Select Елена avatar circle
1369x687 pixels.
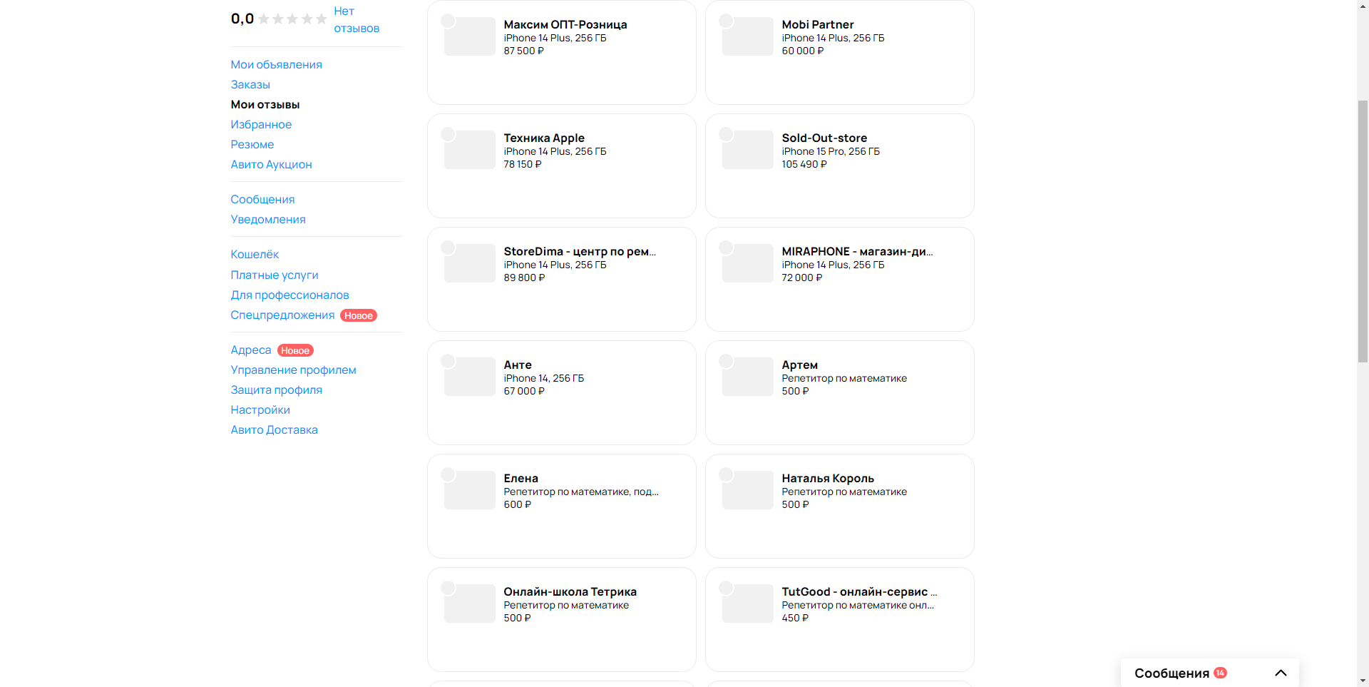pos(448,474)
